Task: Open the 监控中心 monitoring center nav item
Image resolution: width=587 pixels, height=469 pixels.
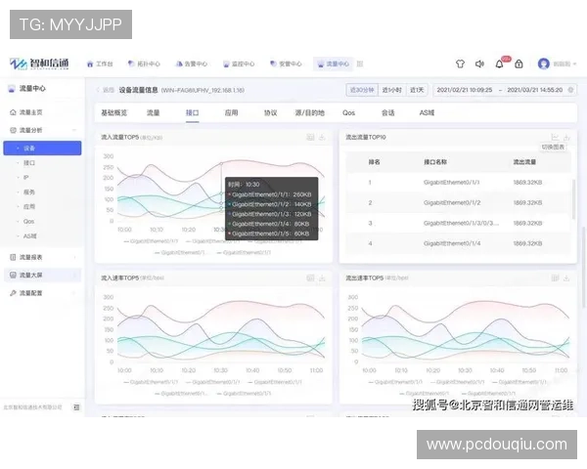Action: pyautogui.click(x=239, y=64)
